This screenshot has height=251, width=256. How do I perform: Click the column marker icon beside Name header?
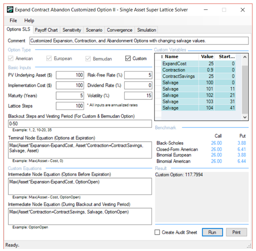pyautogui.click(x=162, y=57)
